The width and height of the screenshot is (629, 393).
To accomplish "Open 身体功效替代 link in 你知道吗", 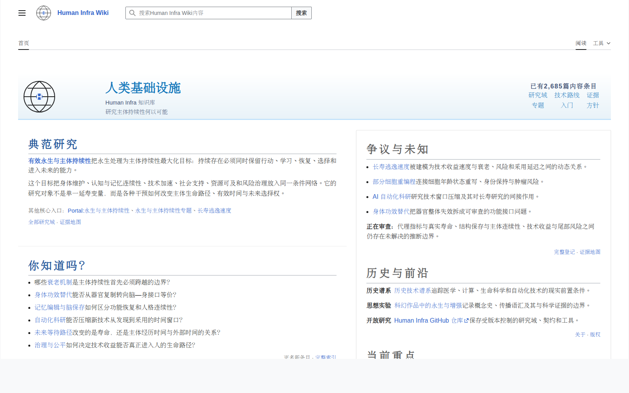I will point(53,295).
